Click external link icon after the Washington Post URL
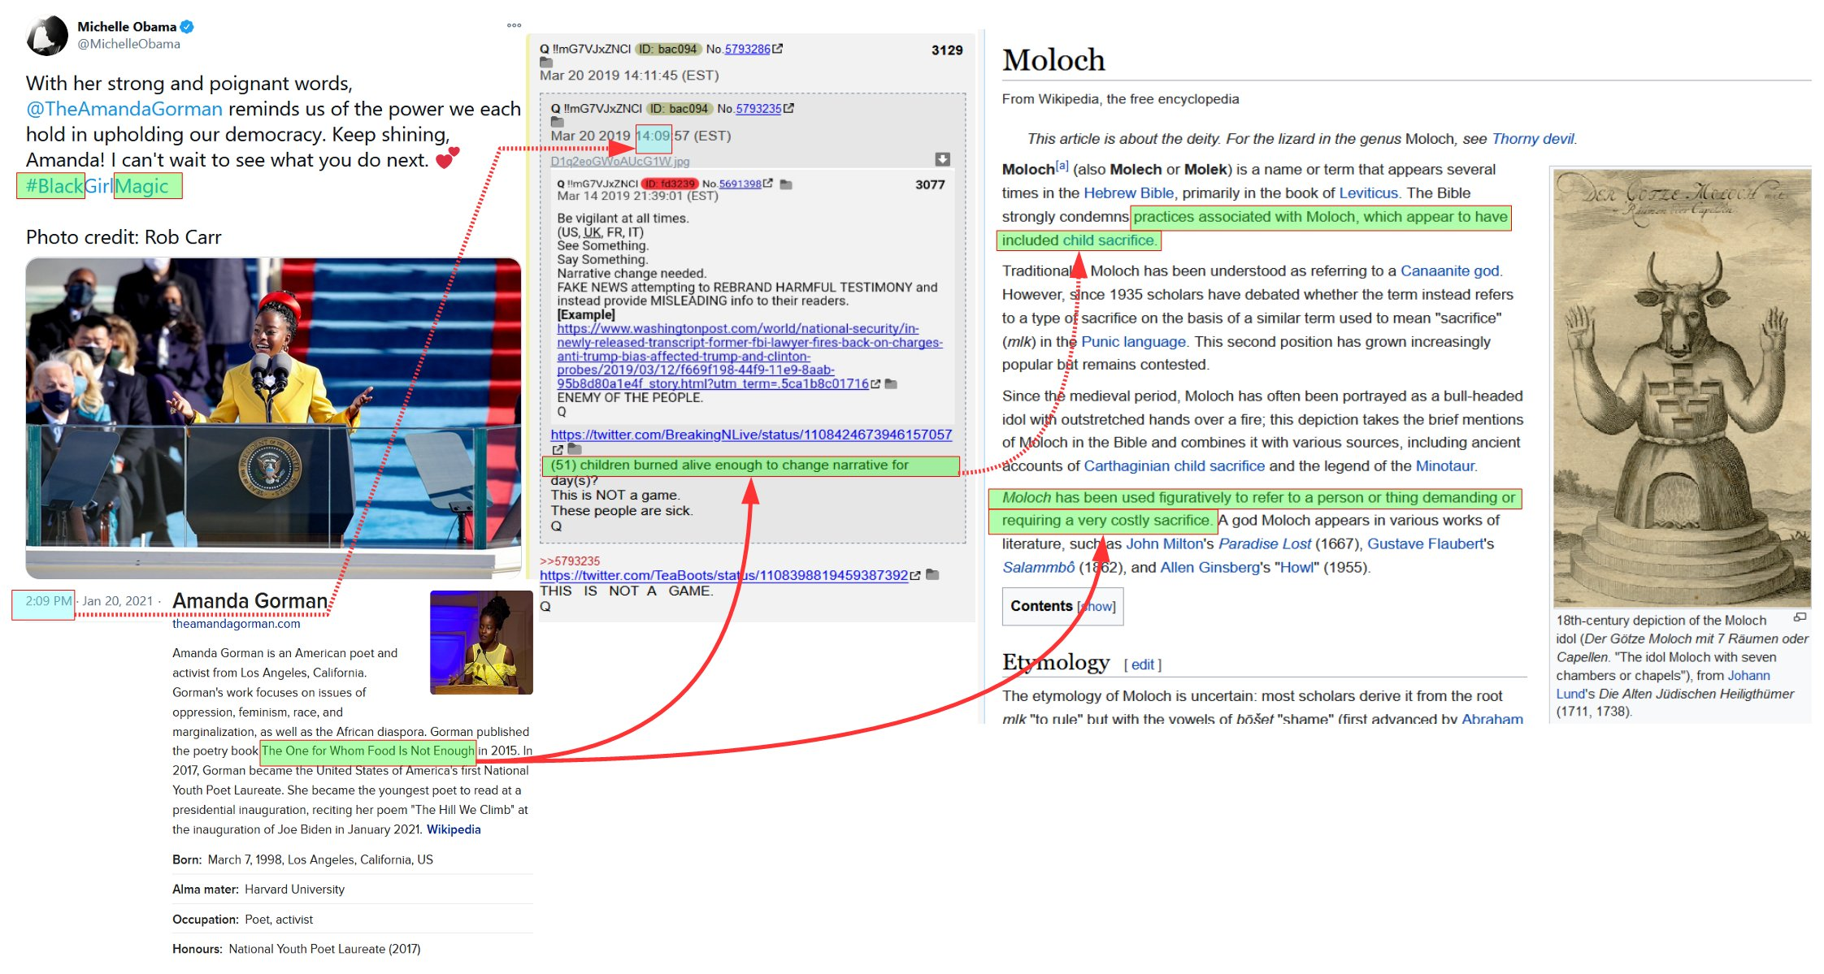The image size is (1824, 974). click(x=875, y=384)
